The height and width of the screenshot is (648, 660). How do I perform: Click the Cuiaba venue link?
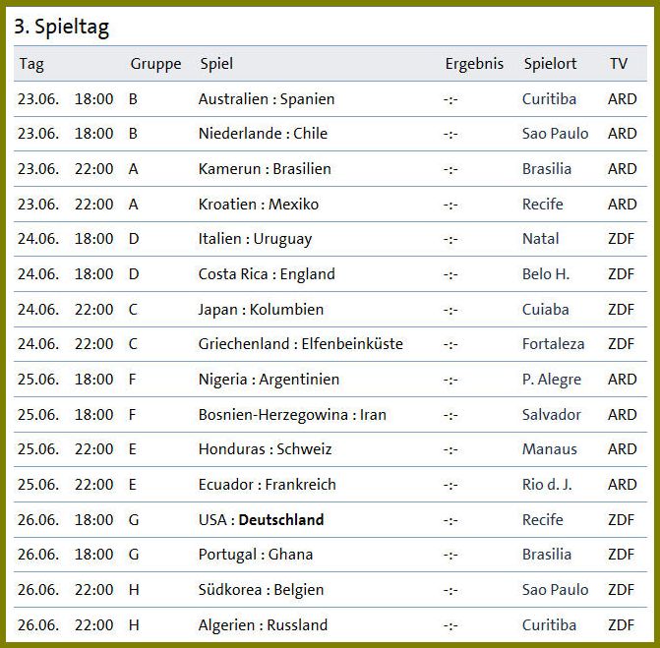(x=546, y=310)
